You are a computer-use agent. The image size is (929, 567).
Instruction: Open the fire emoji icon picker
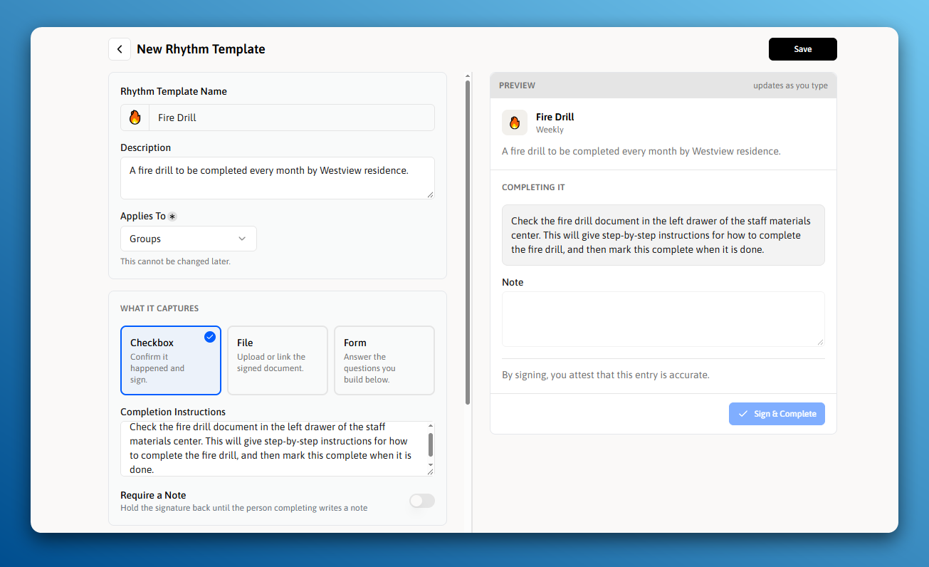click(x=135, y=118)
